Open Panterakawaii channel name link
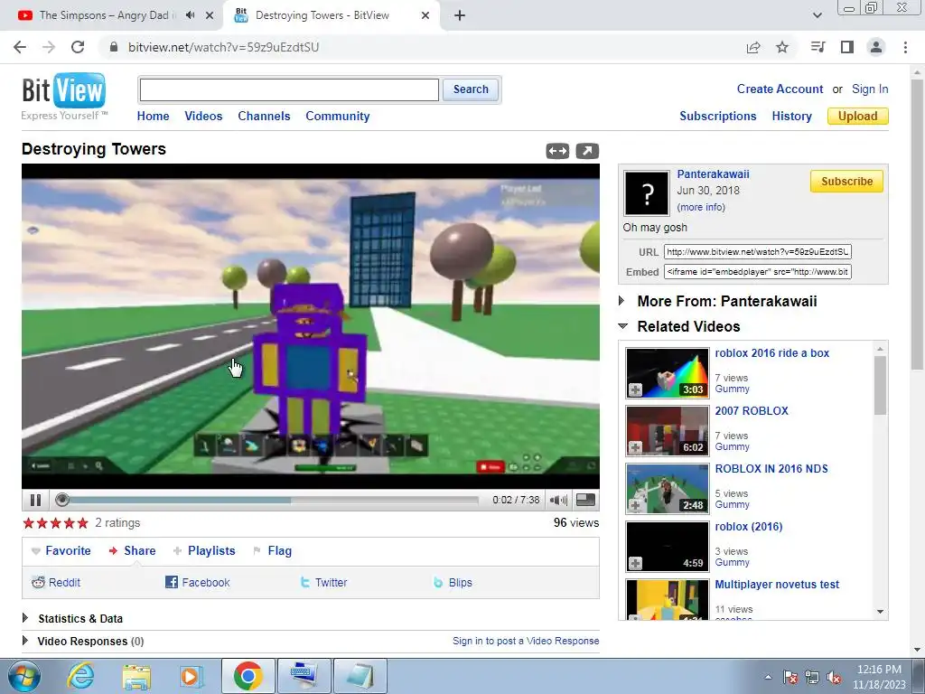The image size is (925, 694). tap(714, 174)
